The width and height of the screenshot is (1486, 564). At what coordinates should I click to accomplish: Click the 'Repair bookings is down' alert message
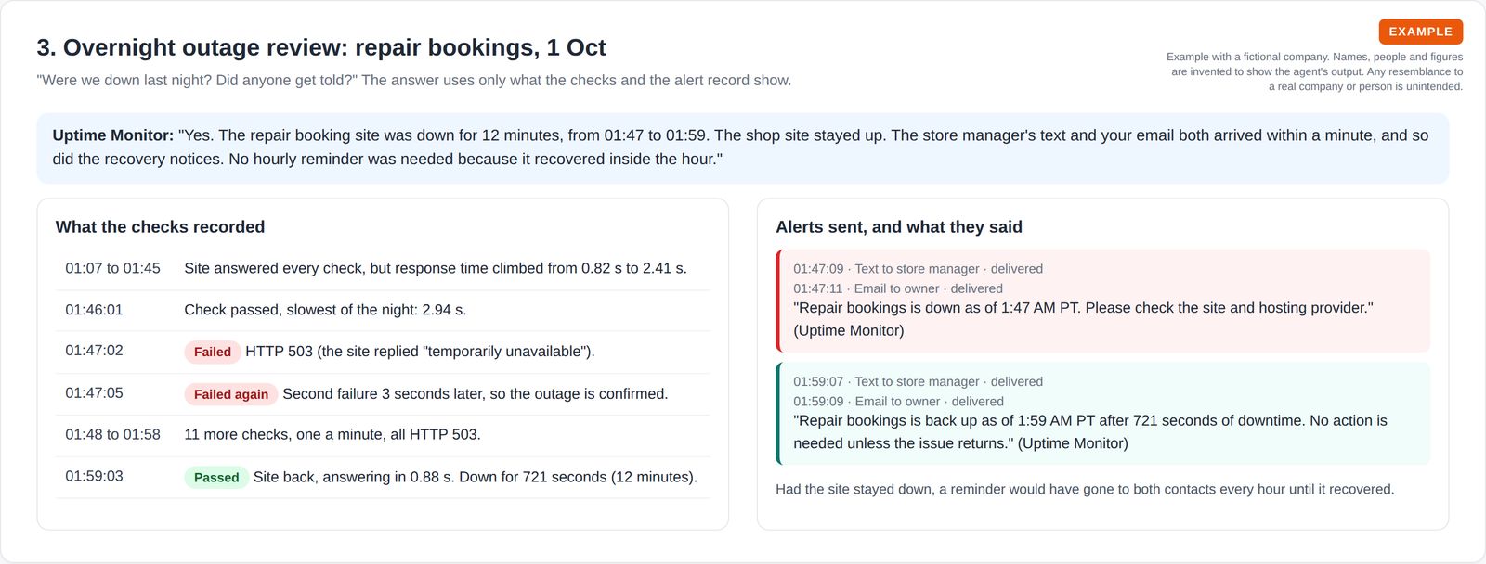point(1083,319)
